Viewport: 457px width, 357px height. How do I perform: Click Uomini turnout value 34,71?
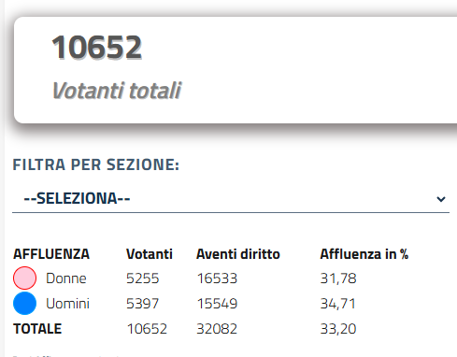337,304
